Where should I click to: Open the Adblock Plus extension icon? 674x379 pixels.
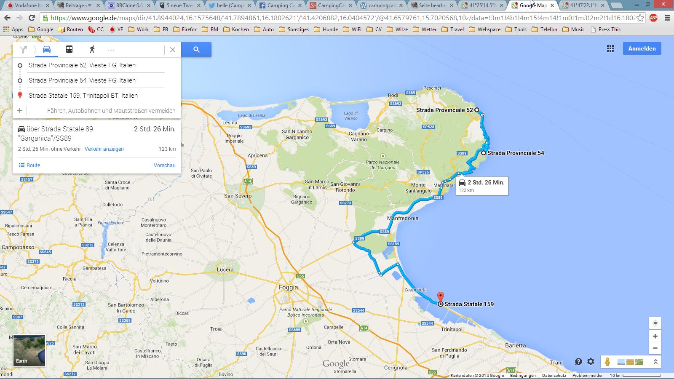tap(654, 18)
